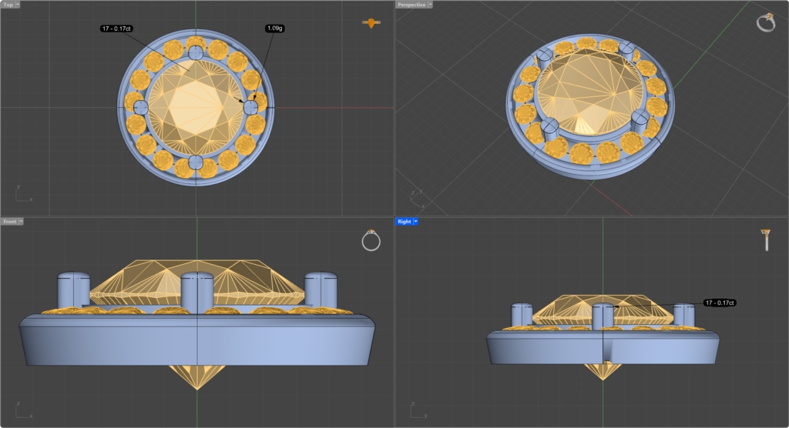Click the 17 - 0.17ct label in Top view

(117, 28)
